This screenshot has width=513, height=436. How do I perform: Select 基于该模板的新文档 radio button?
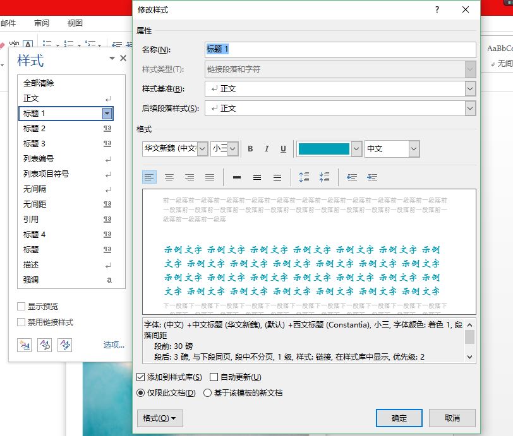(x=207, y=392)
